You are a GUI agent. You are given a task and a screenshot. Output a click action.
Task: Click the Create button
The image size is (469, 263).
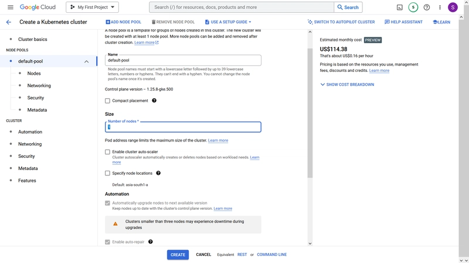tap(178, 255)
